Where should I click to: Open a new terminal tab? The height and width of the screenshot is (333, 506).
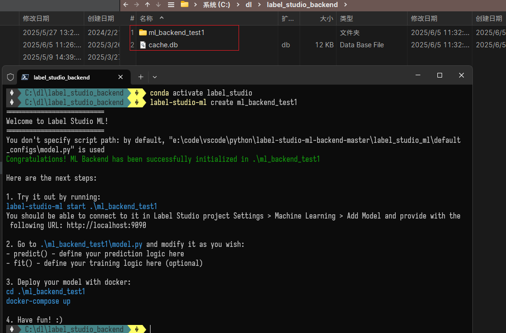[141, 77]
